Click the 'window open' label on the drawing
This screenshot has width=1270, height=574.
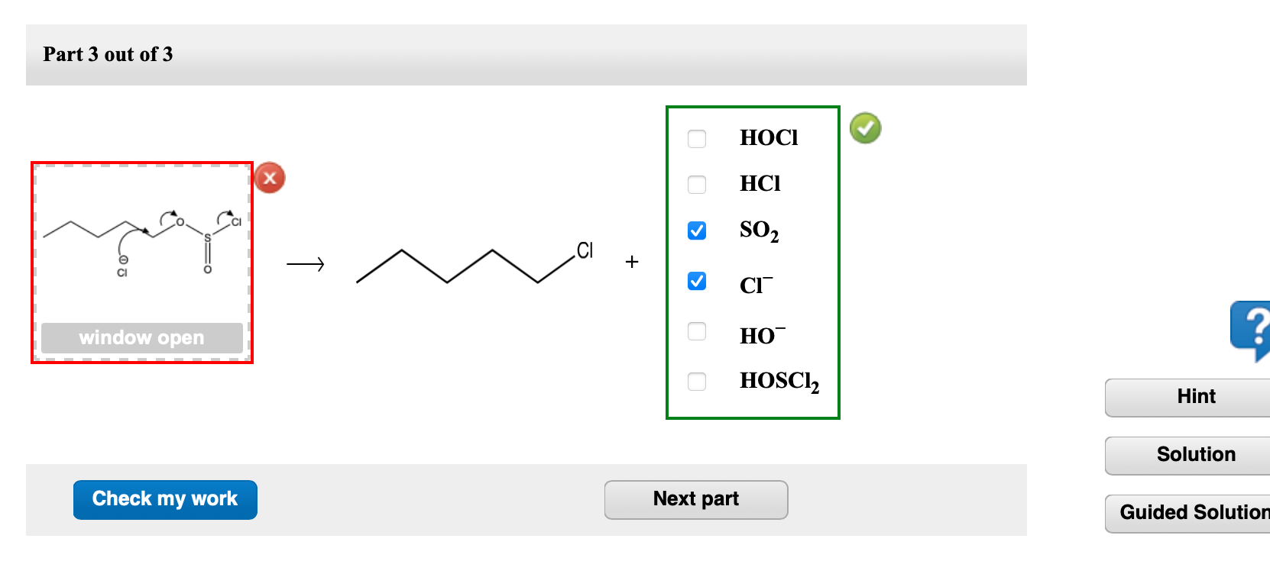(142, 337)
